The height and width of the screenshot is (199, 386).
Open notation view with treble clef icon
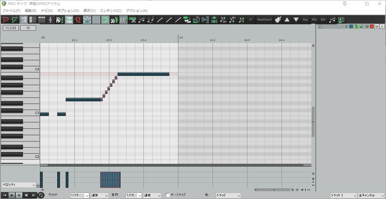(51, 20)
